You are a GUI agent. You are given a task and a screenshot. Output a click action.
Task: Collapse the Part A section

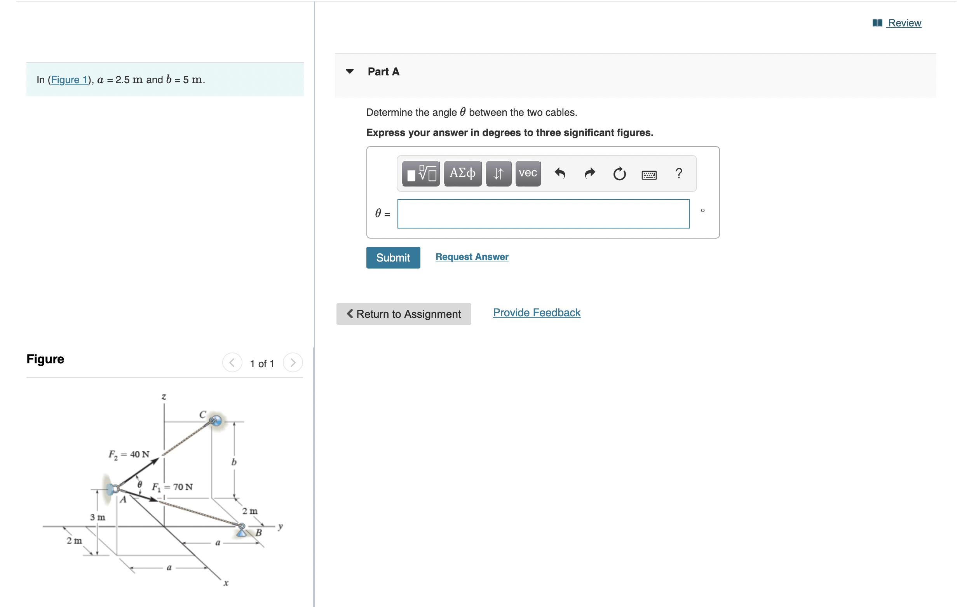click(x=350, y=71)
